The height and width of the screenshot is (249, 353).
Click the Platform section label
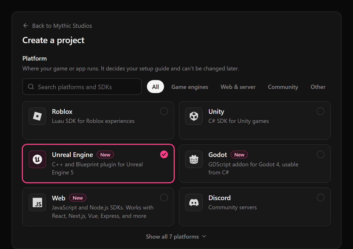35,58
